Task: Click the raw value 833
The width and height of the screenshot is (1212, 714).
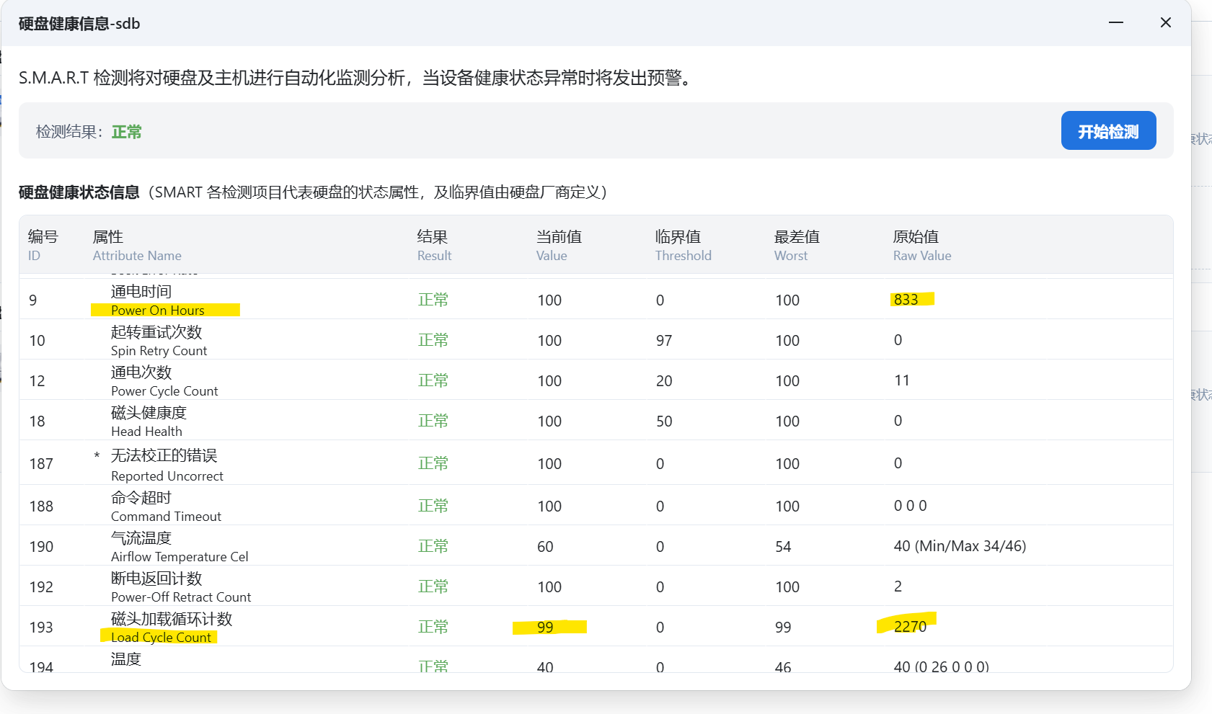Action: [906, 300]
